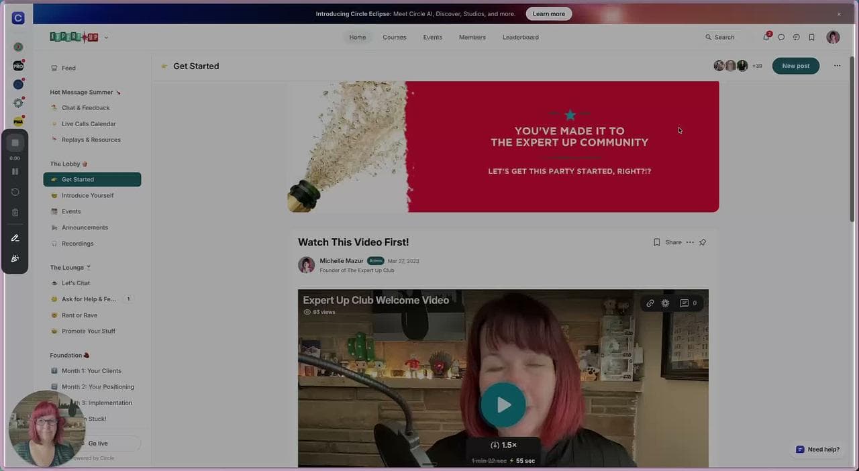The image size is (859, 471).
Task: Open bookmarks from the header bookmark icon
Action: (x=811, y=38)
